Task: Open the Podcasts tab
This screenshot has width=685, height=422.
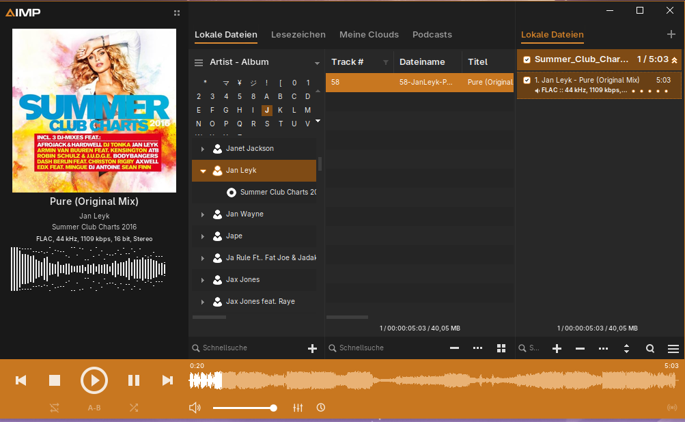Action: coord(432,35)
